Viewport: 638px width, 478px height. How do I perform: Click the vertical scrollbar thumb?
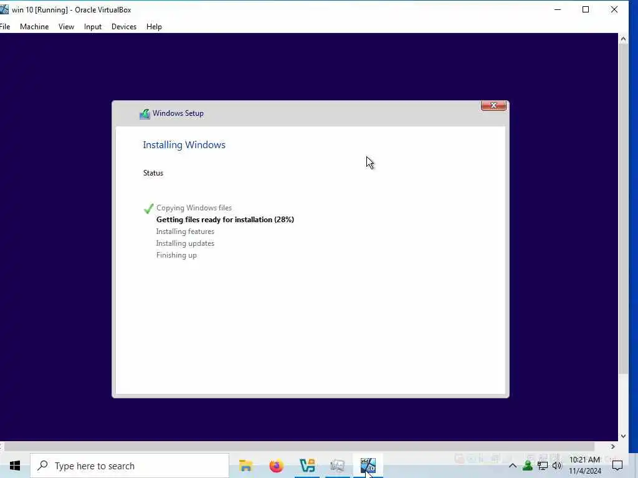(x=623, y=208)
